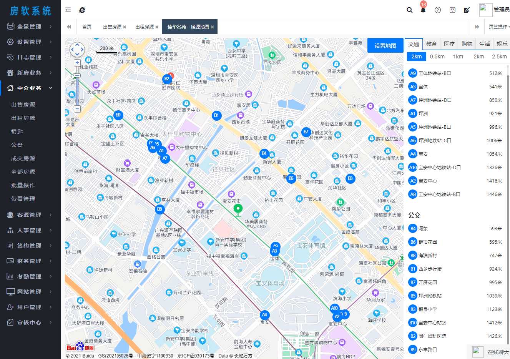Click the A4 metro marker at 宝安
The height and width of the screenshot is (359, 510).
[x=264, y=315]
